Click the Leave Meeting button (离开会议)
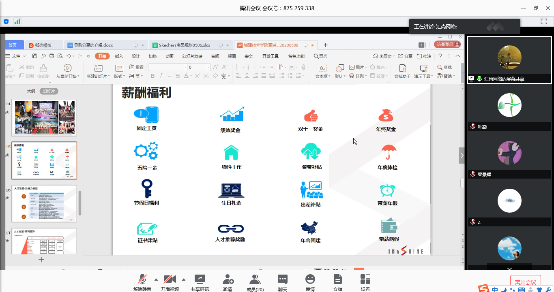 (x=525, y=282)
